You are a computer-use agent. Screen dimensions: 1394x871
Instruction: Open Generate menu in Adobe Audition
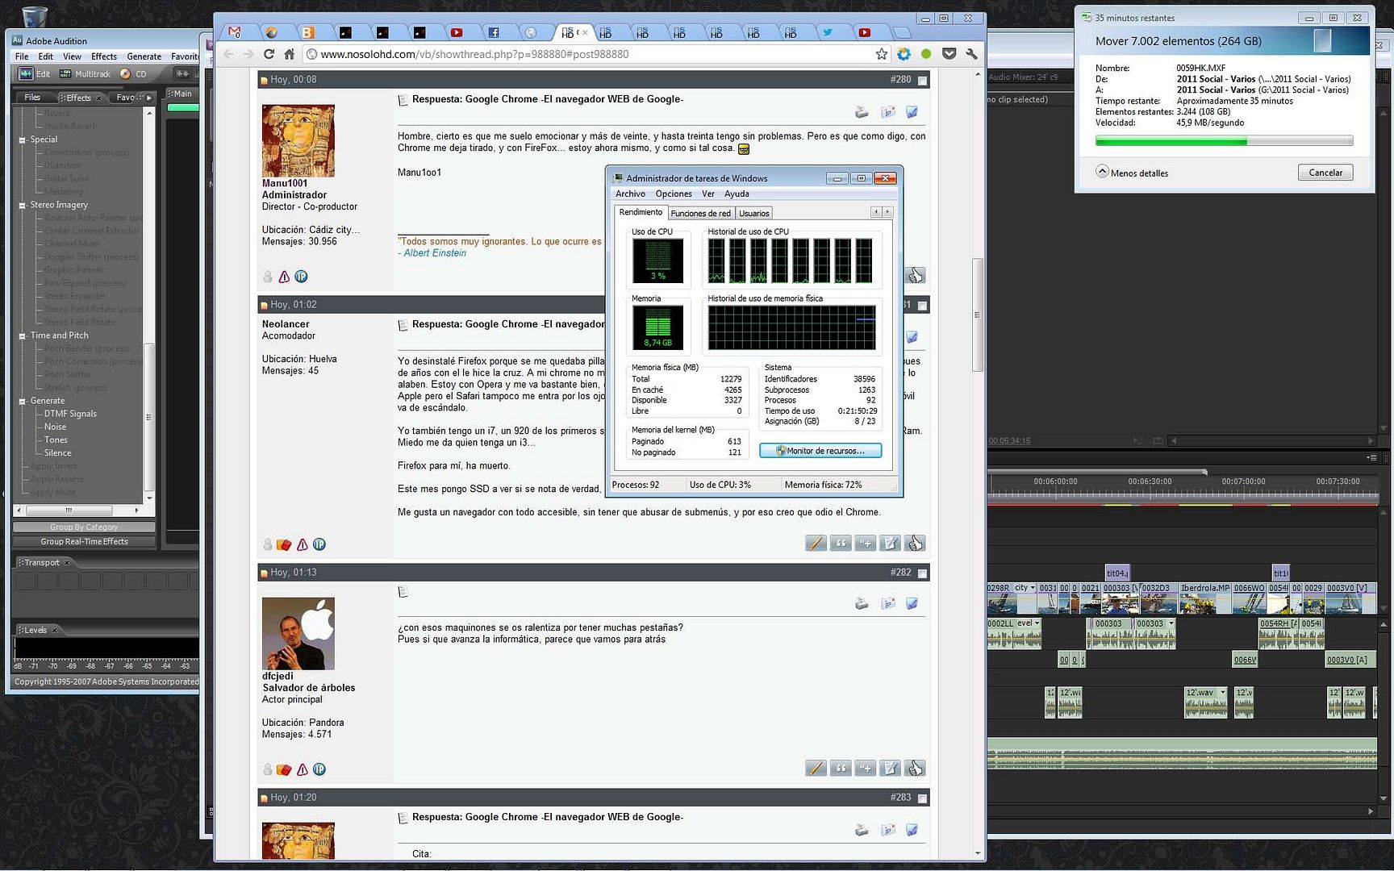pyautogui.click(x=144, y=56)
